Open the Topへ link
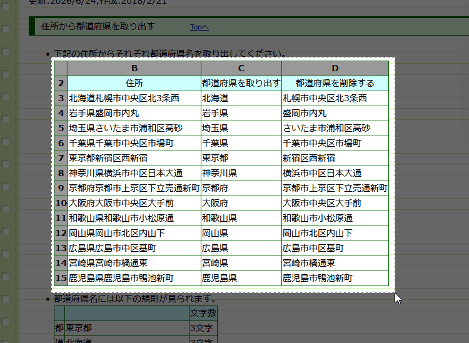 tap(199, 27)
